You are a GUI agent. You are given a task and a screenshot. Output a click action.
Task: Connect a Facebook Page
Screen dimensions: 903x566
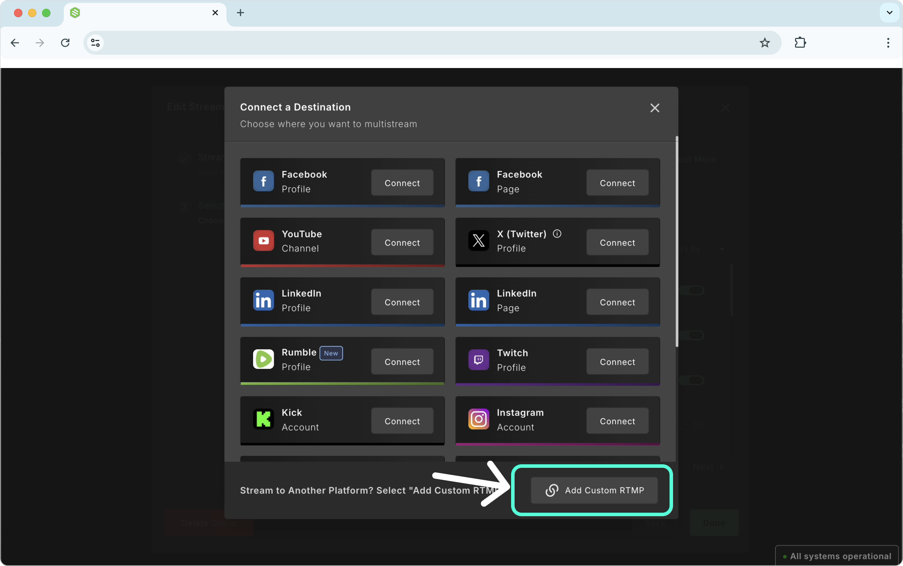coord(617,183)
